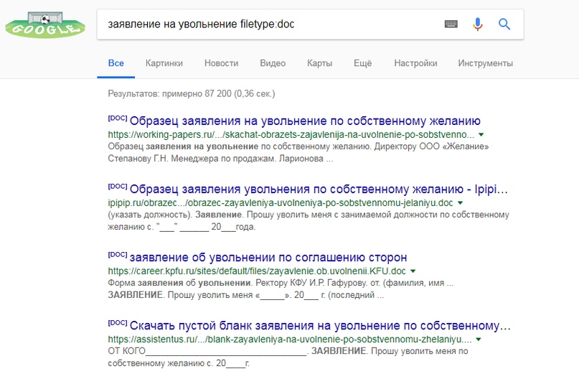Expand dropdown arrow next to career.kpfu.ru URL
579x379 pixels.
coord(413,271)
